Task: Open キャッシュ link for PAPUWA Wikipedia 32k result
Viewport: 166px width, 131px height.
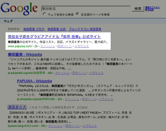Action: pos(72,99)
